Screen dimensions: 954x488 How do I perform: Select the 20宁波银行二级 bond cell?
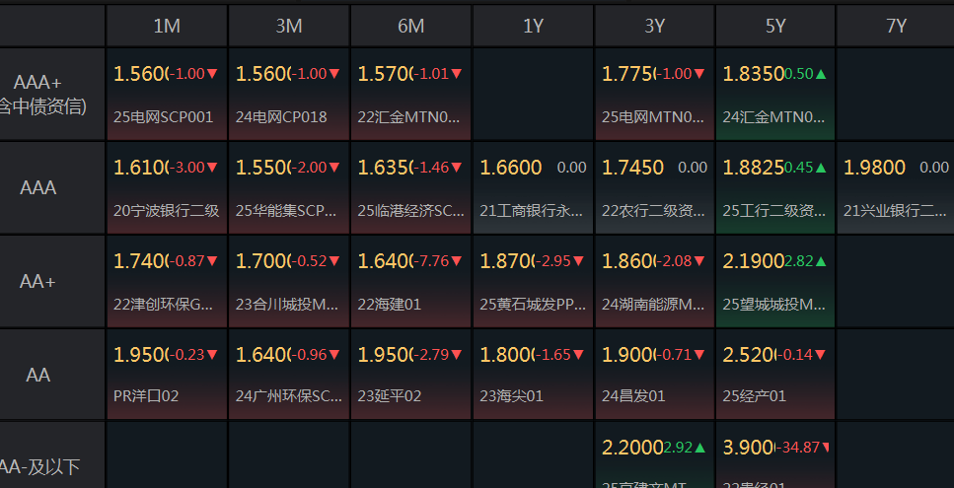point(167,187)
